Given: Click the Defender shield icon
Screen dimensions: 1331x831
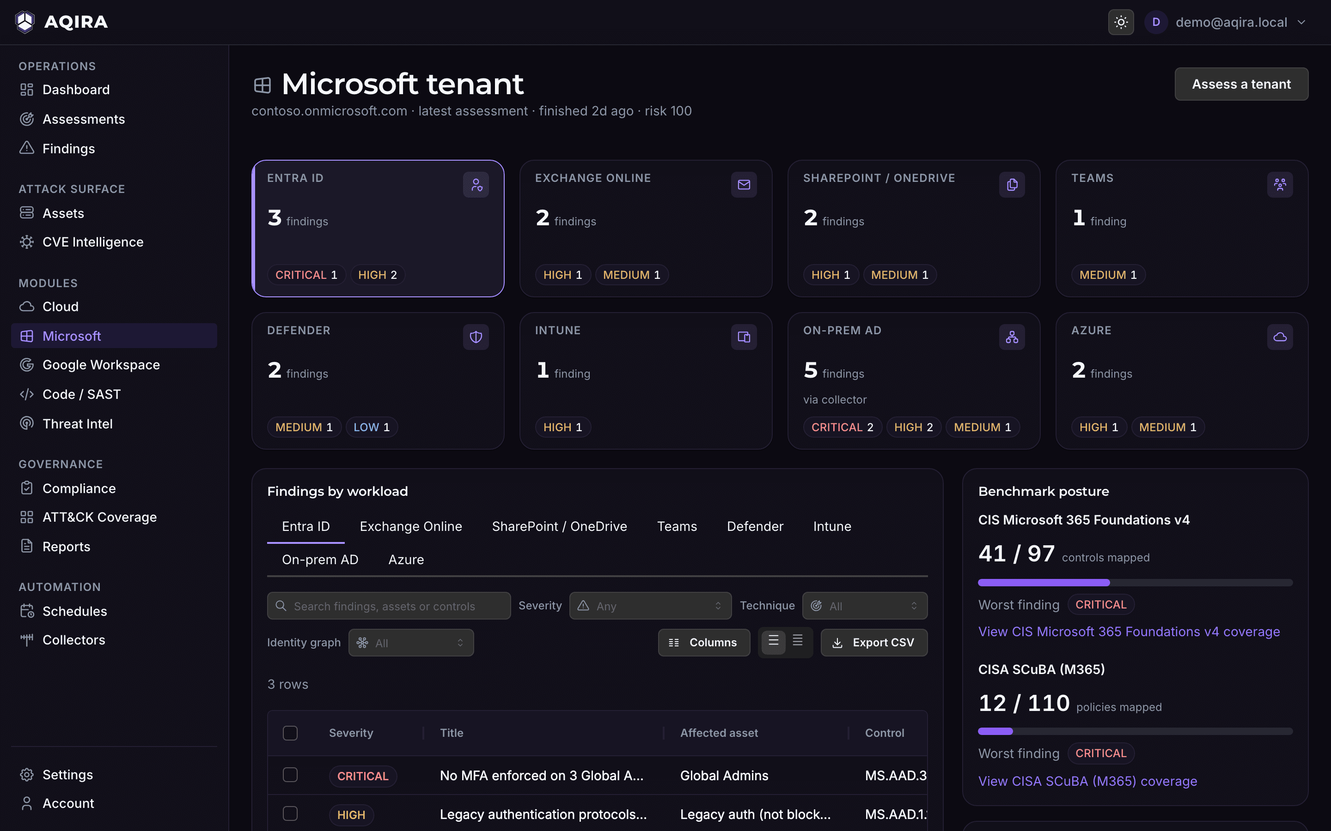Looking at the screenshot, I should click(476, 337).
